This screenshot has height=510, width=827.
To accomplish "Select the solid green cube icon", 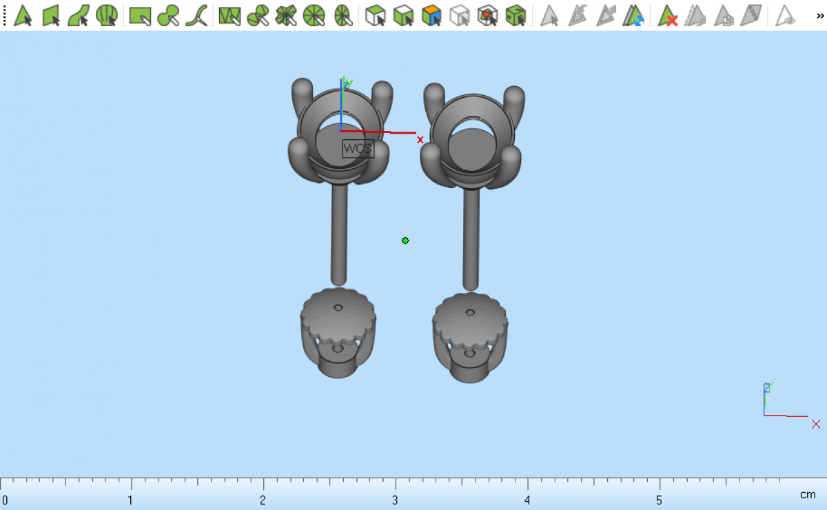I will click(x=515, y=15).
